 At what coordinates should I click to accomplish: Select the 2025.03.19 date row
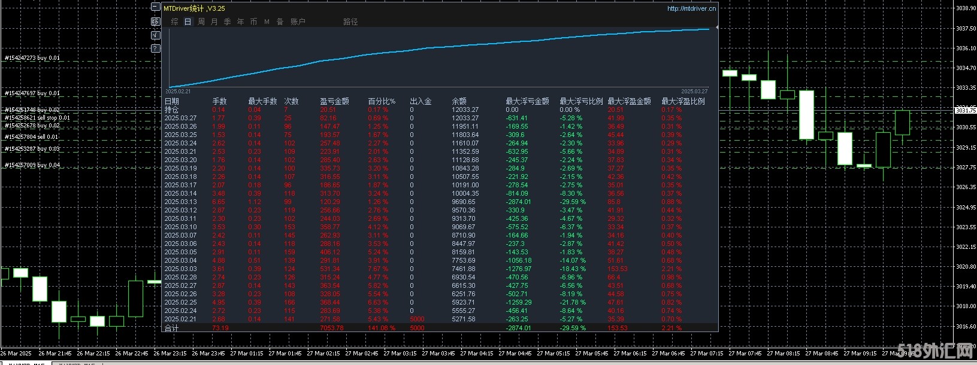click(440, 168)
